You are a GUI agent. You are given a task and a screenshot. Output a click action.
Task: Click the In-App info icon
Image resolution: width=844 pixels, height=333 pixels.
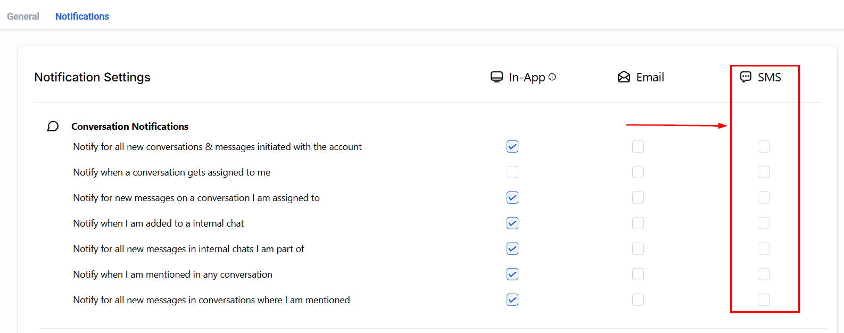pos(552,77)
